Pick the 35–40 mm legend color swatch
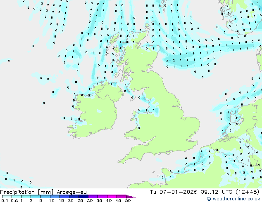 tap(102, 197)
